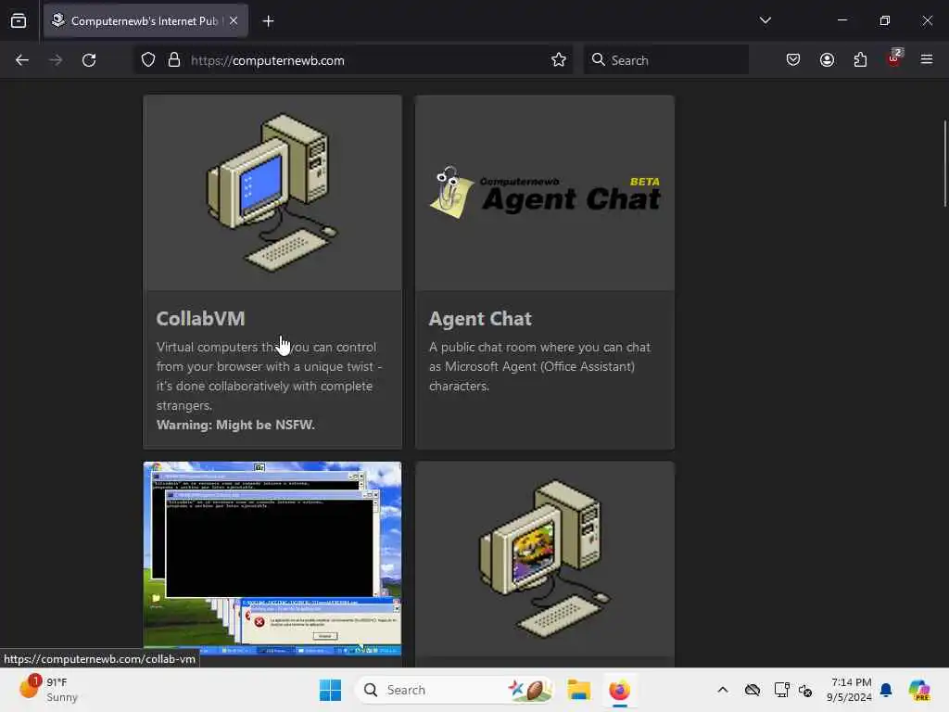Open the Agent Chat heading link

480,319
